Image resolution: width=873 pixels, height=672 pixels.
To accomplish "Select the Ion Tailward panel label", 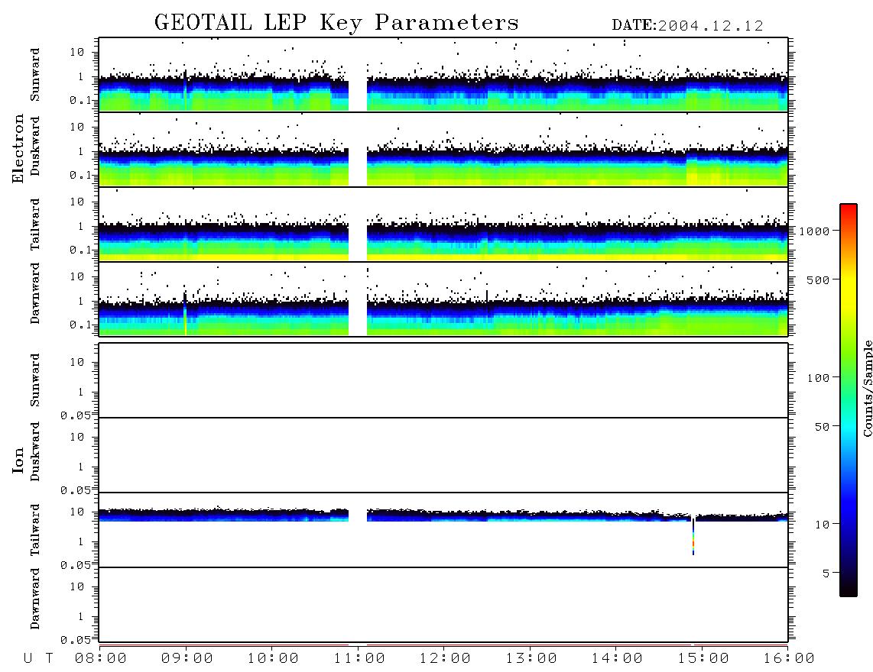I will point(35,530).
